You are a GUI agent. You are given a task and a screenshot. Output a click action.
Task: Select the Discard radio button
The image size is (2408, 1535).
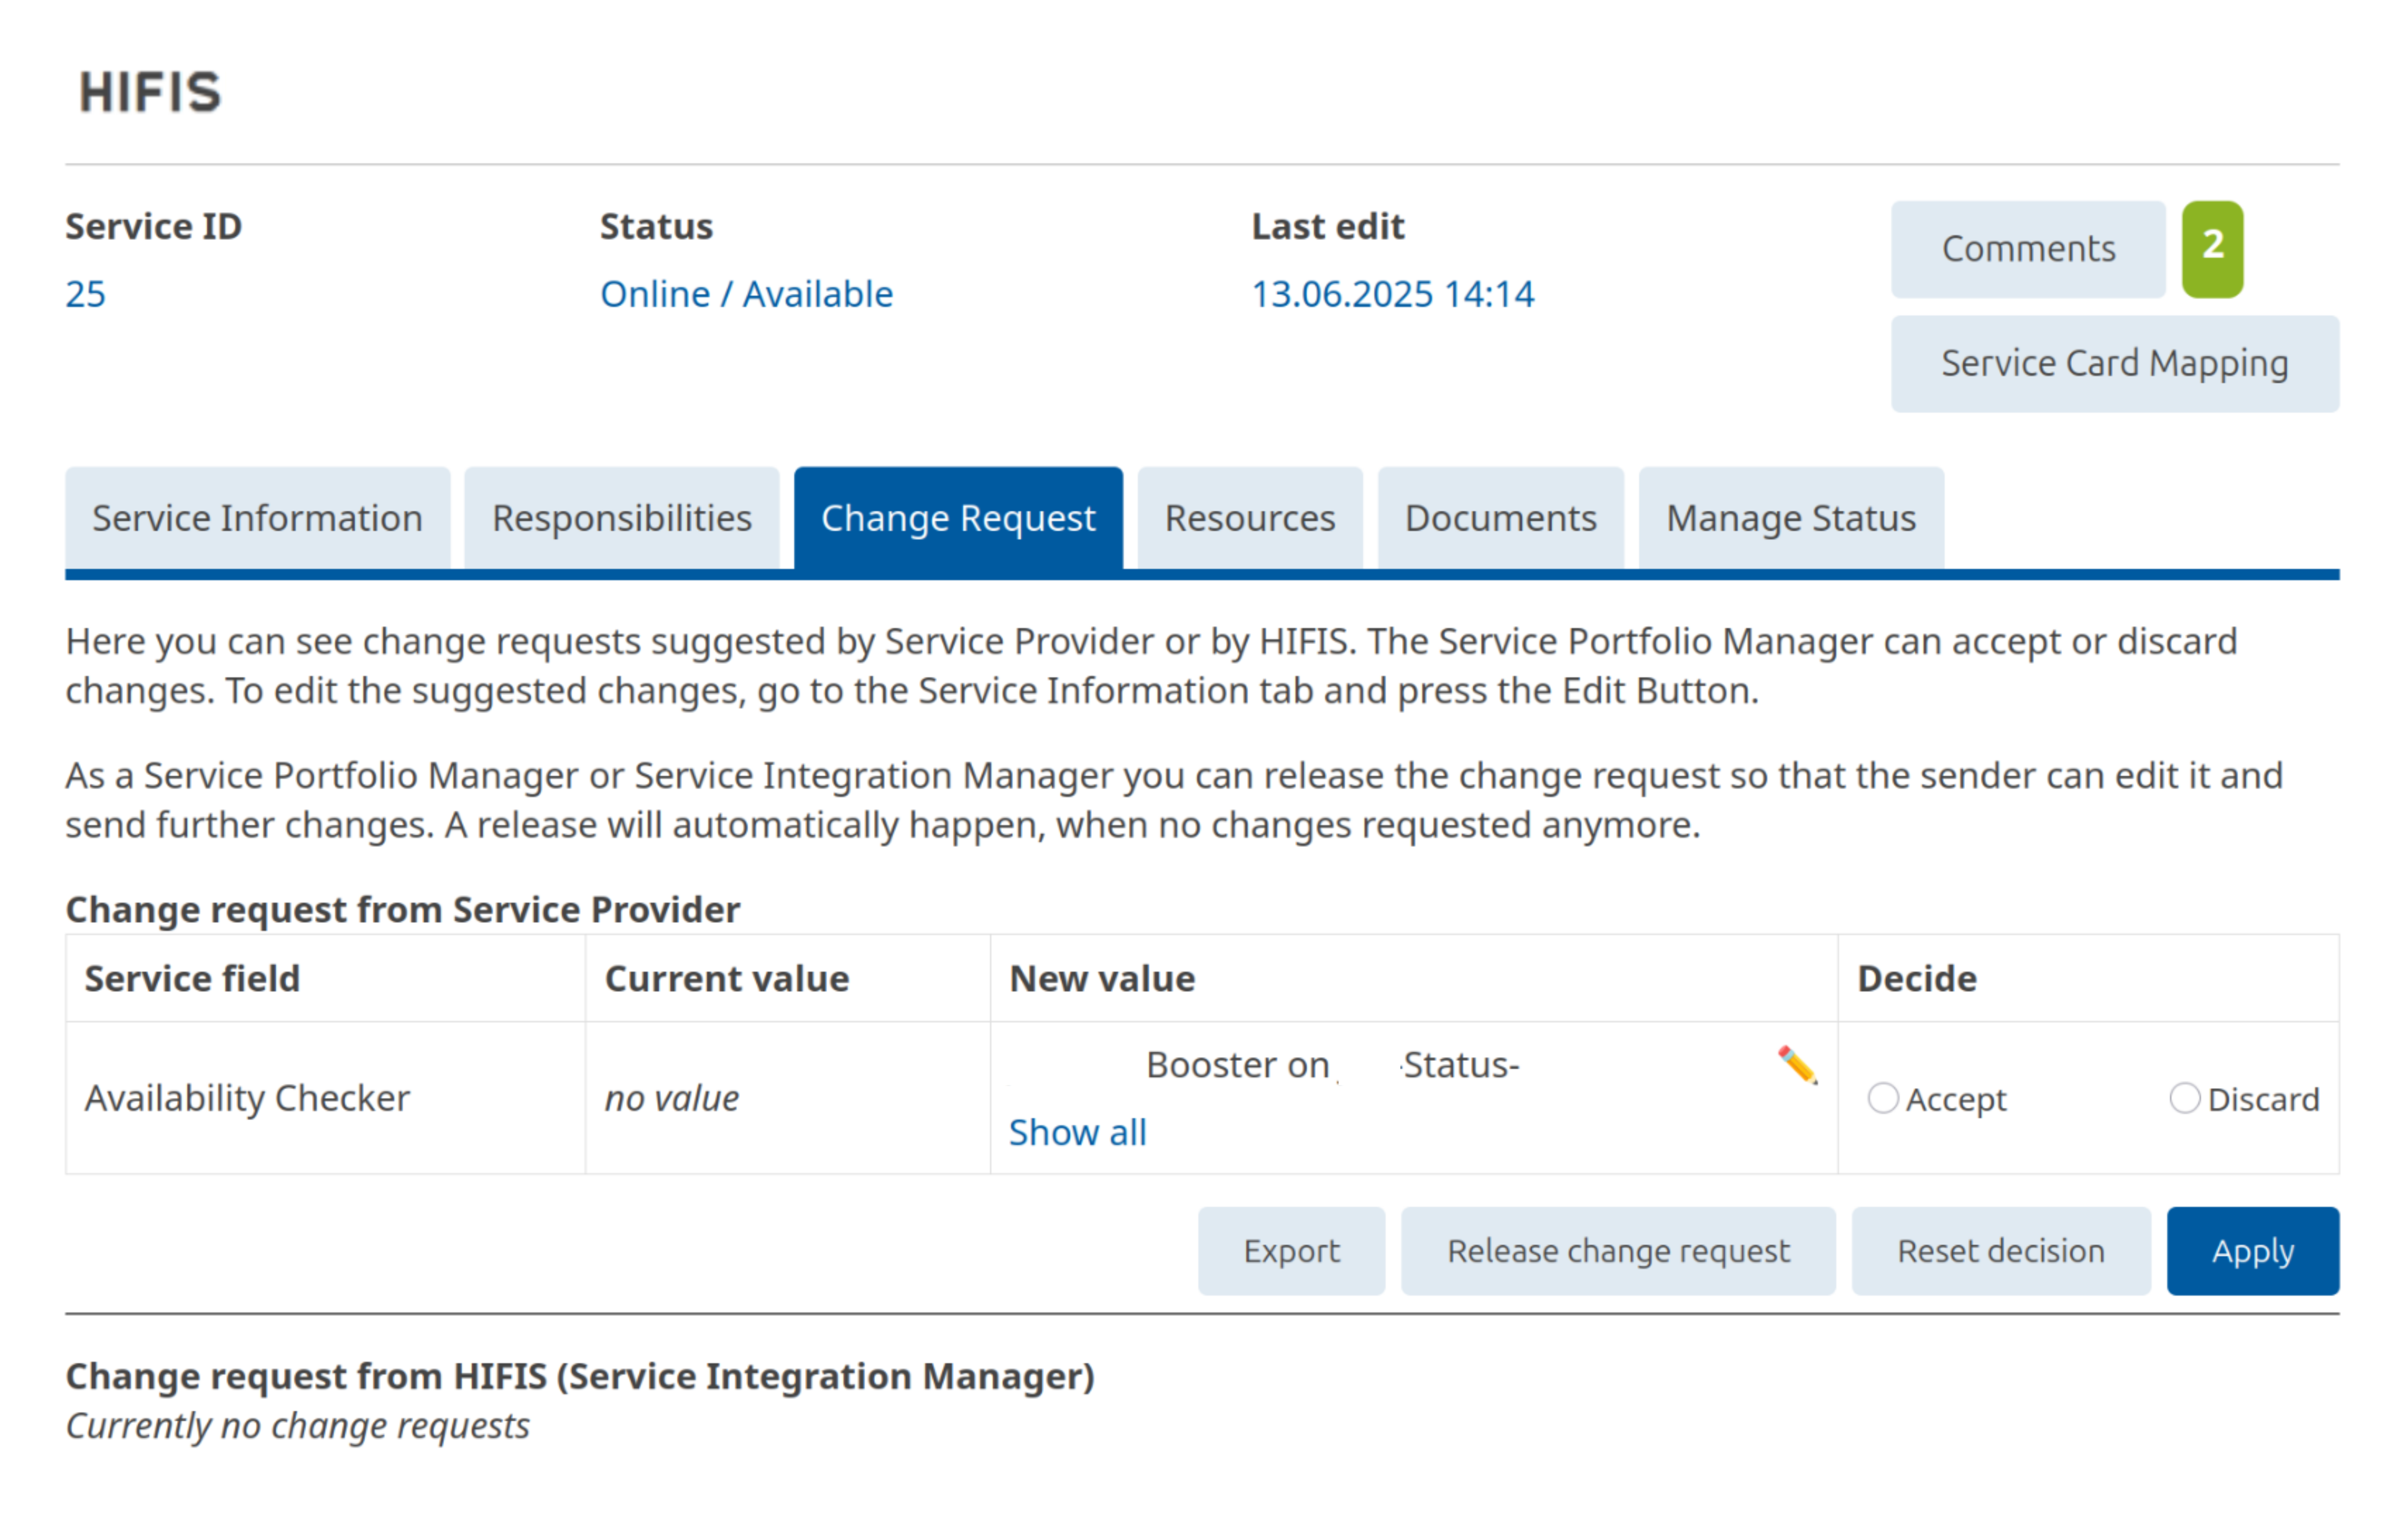[2185, 1098]
